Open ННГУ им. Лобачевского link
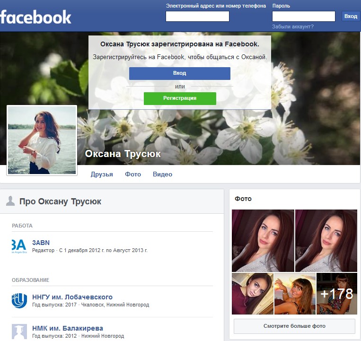Image resolution: width=361 pixels, height=341 pixels. tap(72, 297)
